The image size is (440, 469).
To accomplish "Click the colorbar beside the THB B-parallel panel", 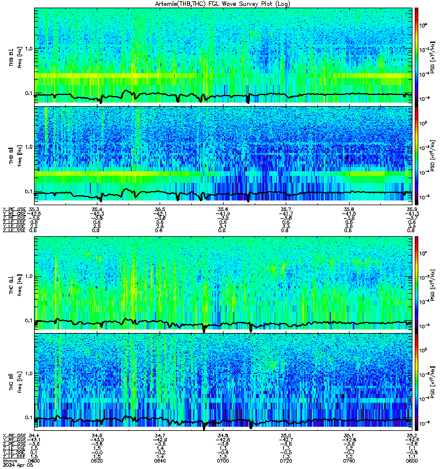I will tap(417, 155).
